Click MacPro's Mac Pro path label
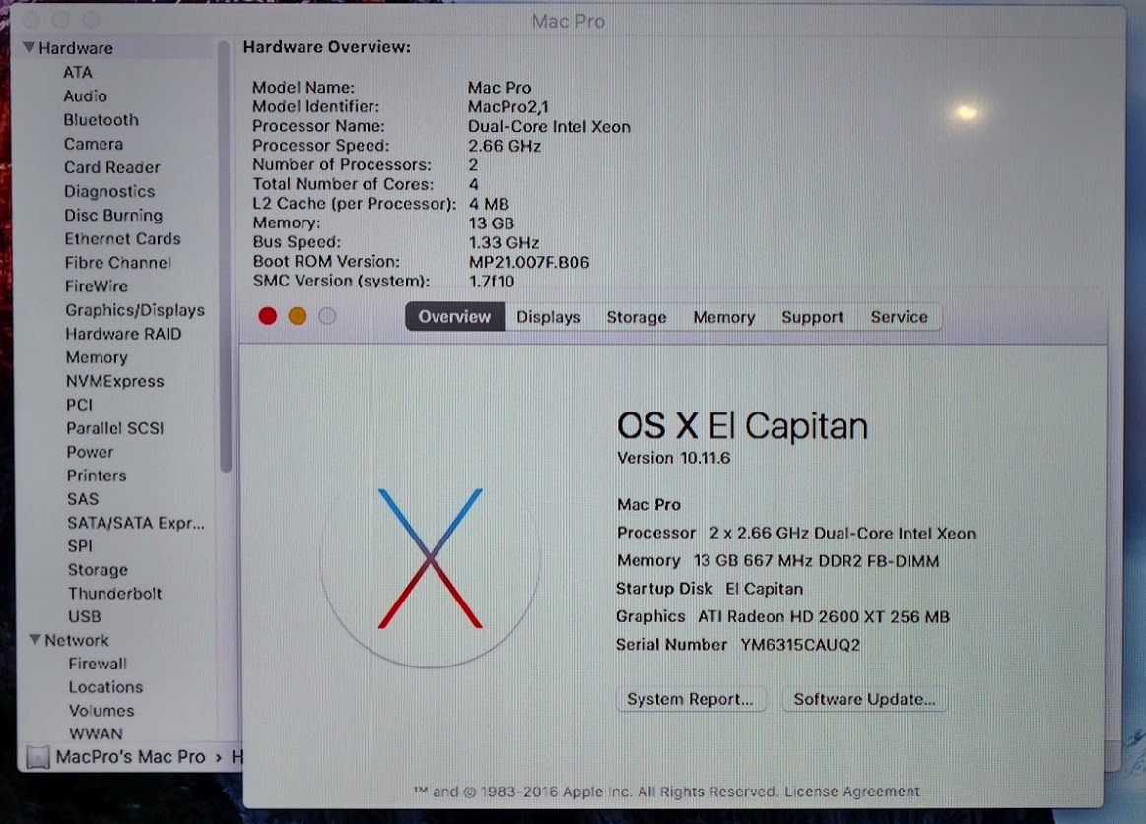1146x824 pixels. point(130,757)
